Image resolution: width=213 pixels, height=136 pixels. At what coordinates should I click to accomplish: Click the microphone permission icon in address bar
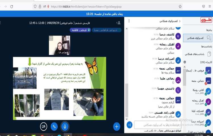point(48,6)
